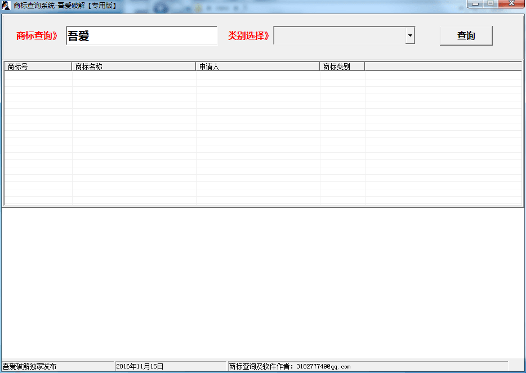Maximize the 商标查询系统 window
The height and width of the screenshot is (373, 526).
point(491,4)
